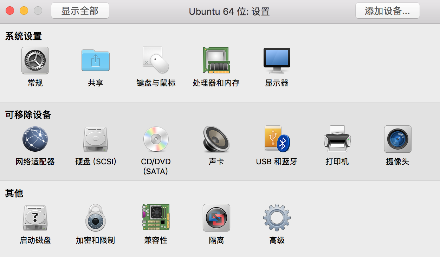440x257 pixels.
Task: Click the 显示全部 show all button
Action: [80, 11]
